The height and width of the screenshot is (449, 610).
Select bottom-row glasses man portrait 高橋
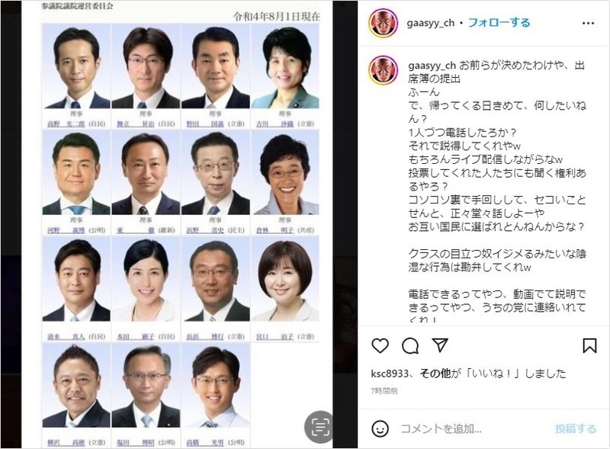pyautogui.click(x=216, y=386)
